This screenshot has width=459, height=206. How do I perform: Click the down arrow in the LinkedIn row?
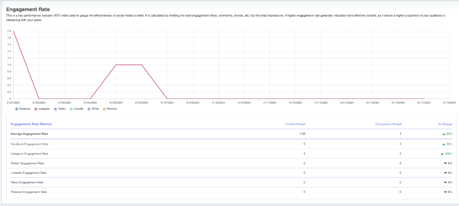(445, 173)
